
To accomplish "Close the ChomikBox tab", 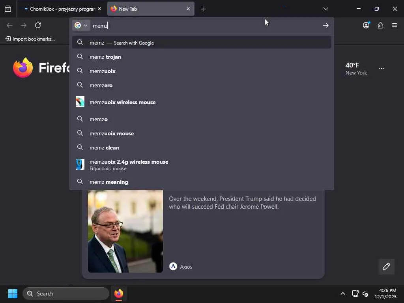I will click(x=99, y=9).
